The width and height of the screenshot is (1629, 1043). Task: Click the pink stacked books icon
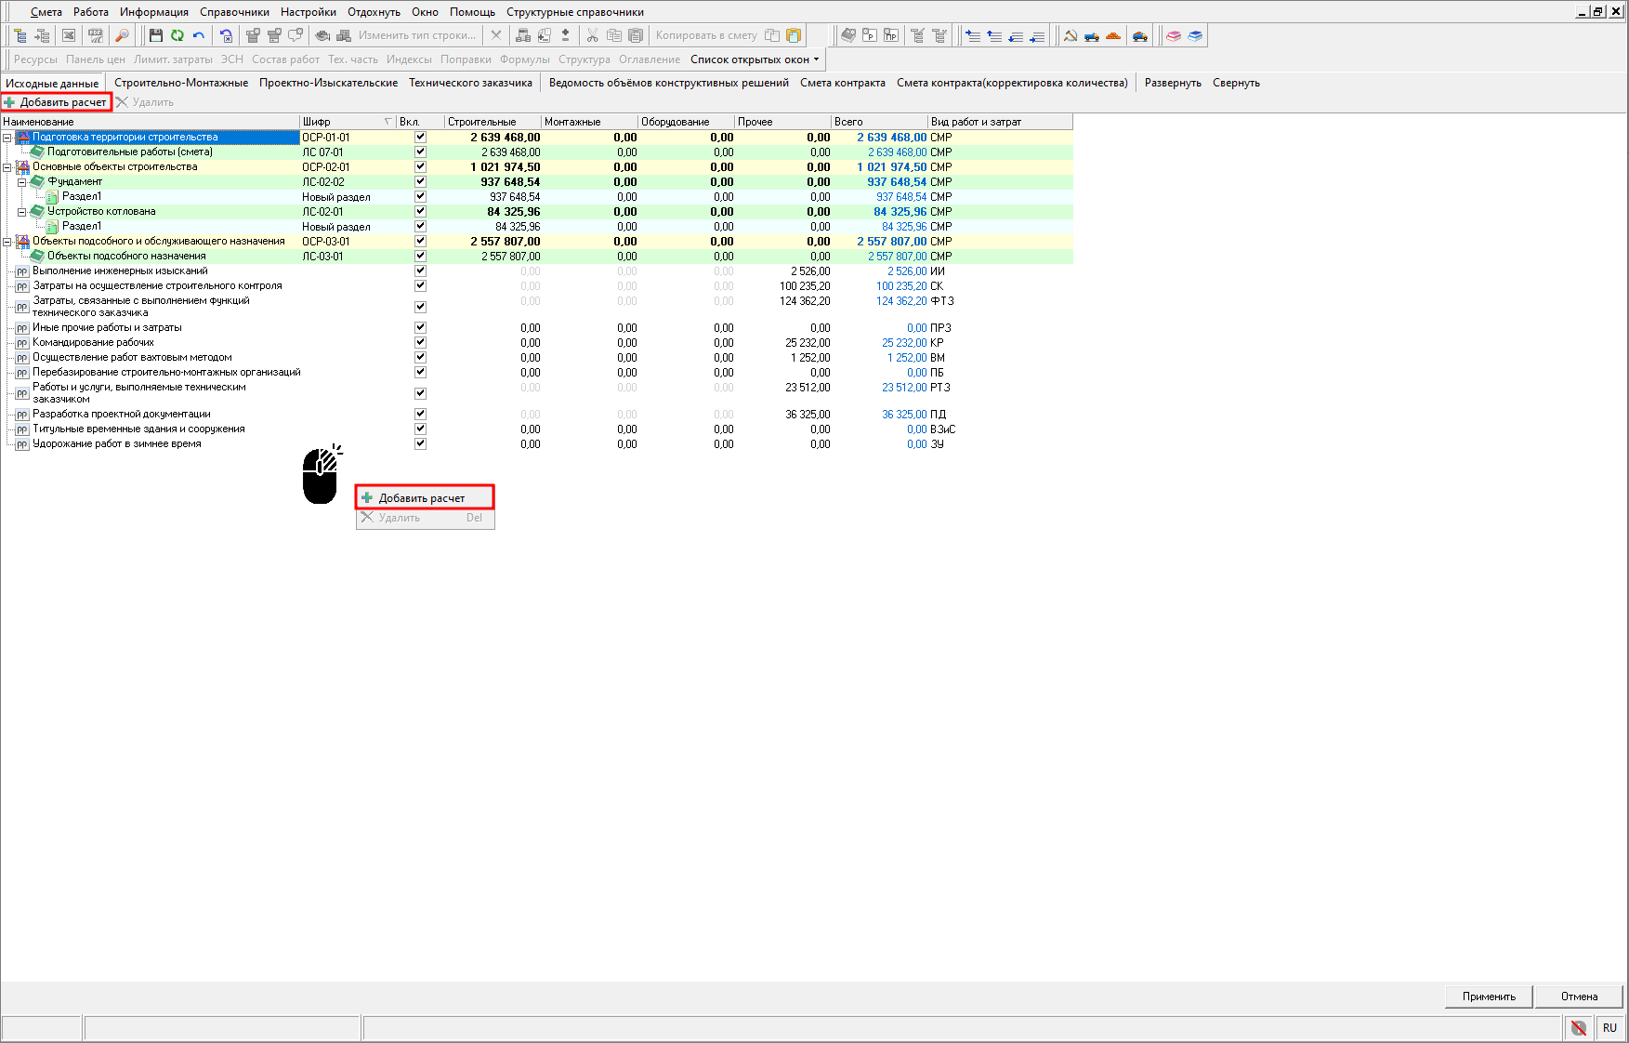(1174, 35)
